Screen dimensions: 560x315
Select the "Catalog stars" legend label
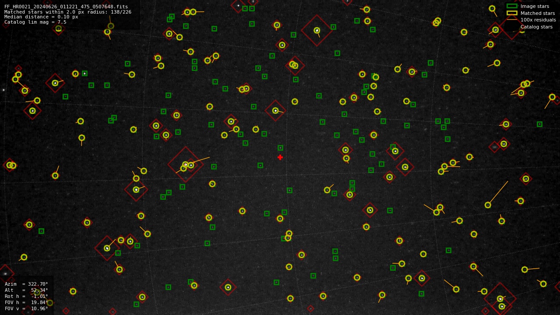(536, 27)
